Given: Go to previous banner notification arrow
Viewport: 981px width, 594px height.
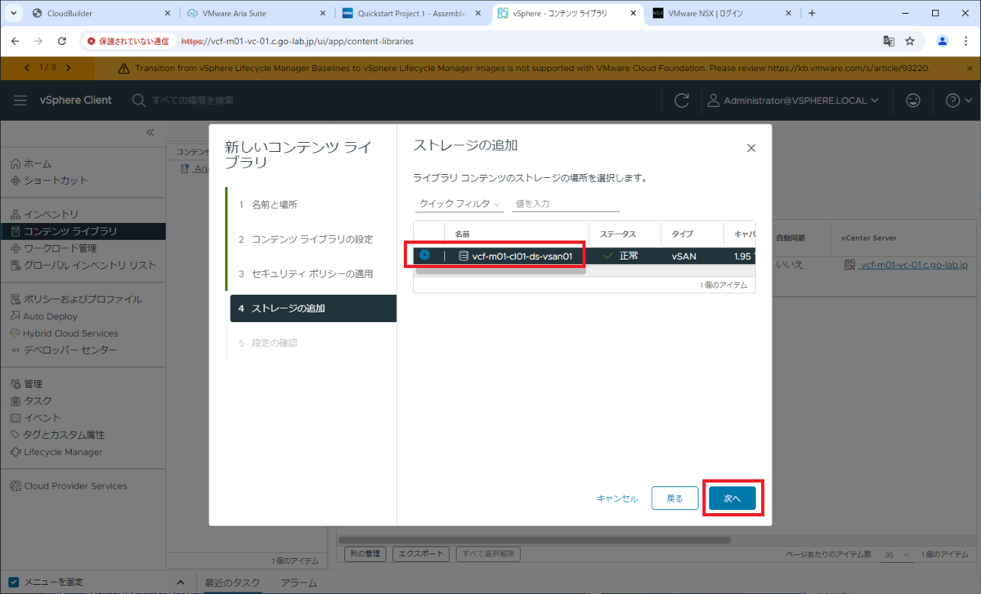Looking at the screenshot, I should (x=27, y=68).
